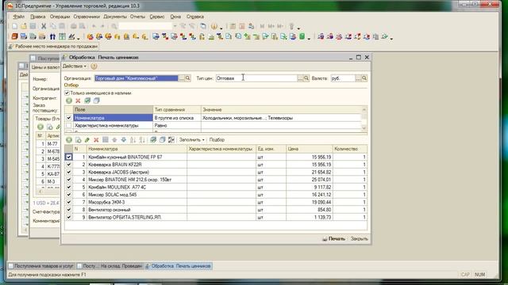Uncheck row 1 Комбайн кухонный BINATONE checkbox
The image size is (508, 285).
point(69,157)
